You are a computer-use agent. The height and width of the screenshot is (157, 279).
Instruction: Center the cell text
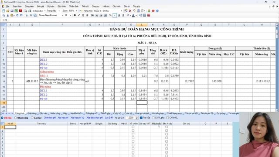tap(97, 16)
